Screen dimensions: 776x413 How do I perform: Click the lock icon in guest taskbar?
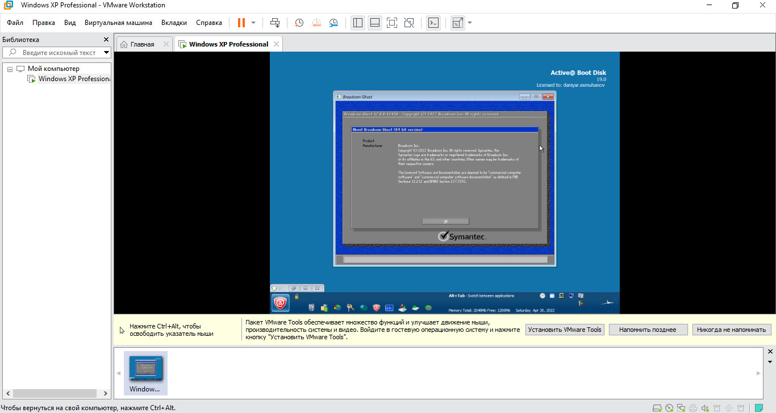click(297, 296)
